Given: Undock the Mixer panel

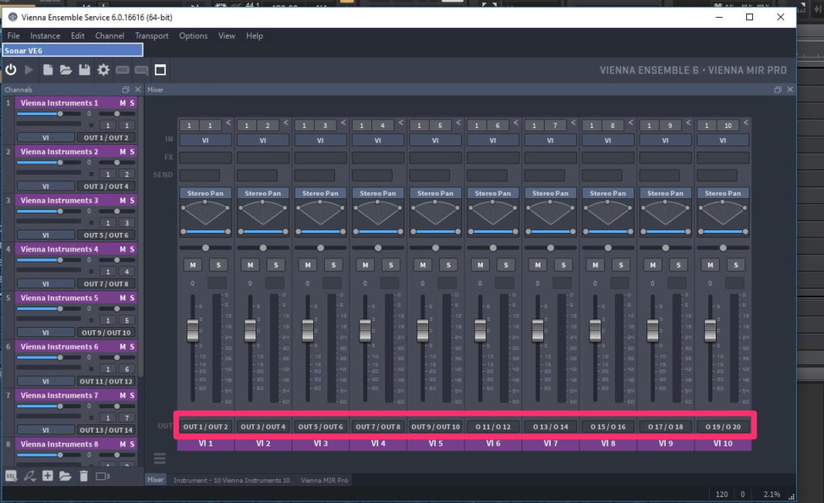Looking at the screenshot, I should [777, 90].
